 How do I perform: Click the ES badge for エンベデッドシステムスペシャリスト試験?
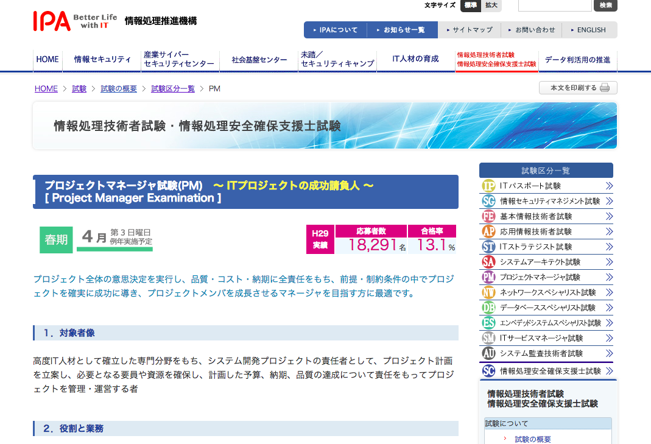click(488, 323)
